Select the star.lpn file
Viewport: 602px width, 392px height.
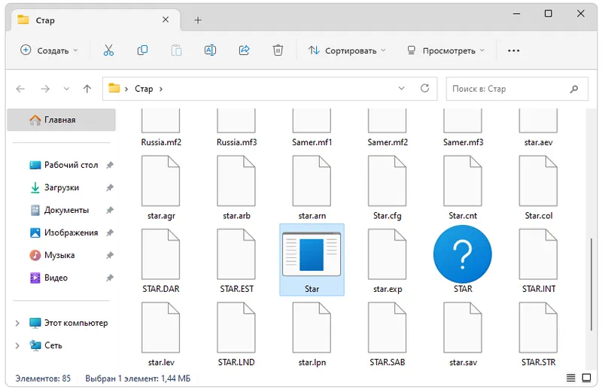coord(312,334)
